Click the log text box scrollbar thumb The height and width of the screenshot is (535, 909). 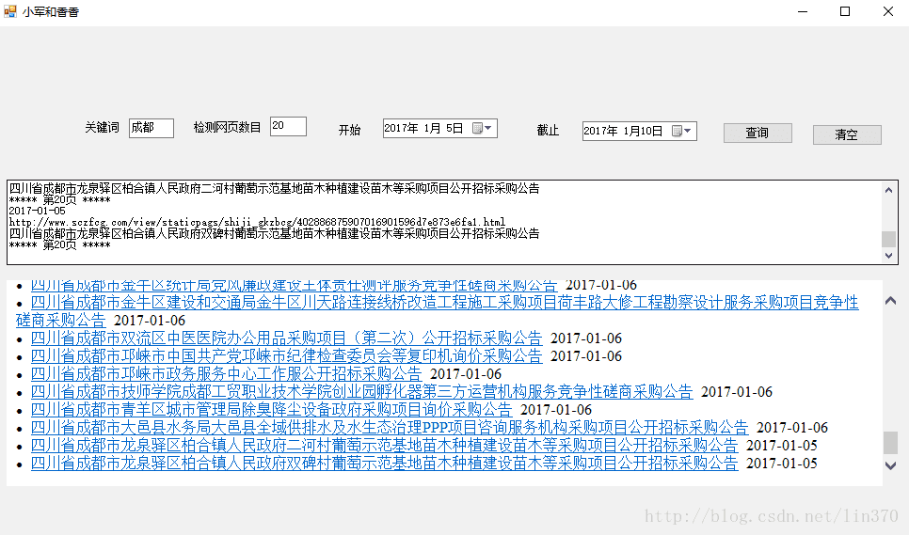888,239
